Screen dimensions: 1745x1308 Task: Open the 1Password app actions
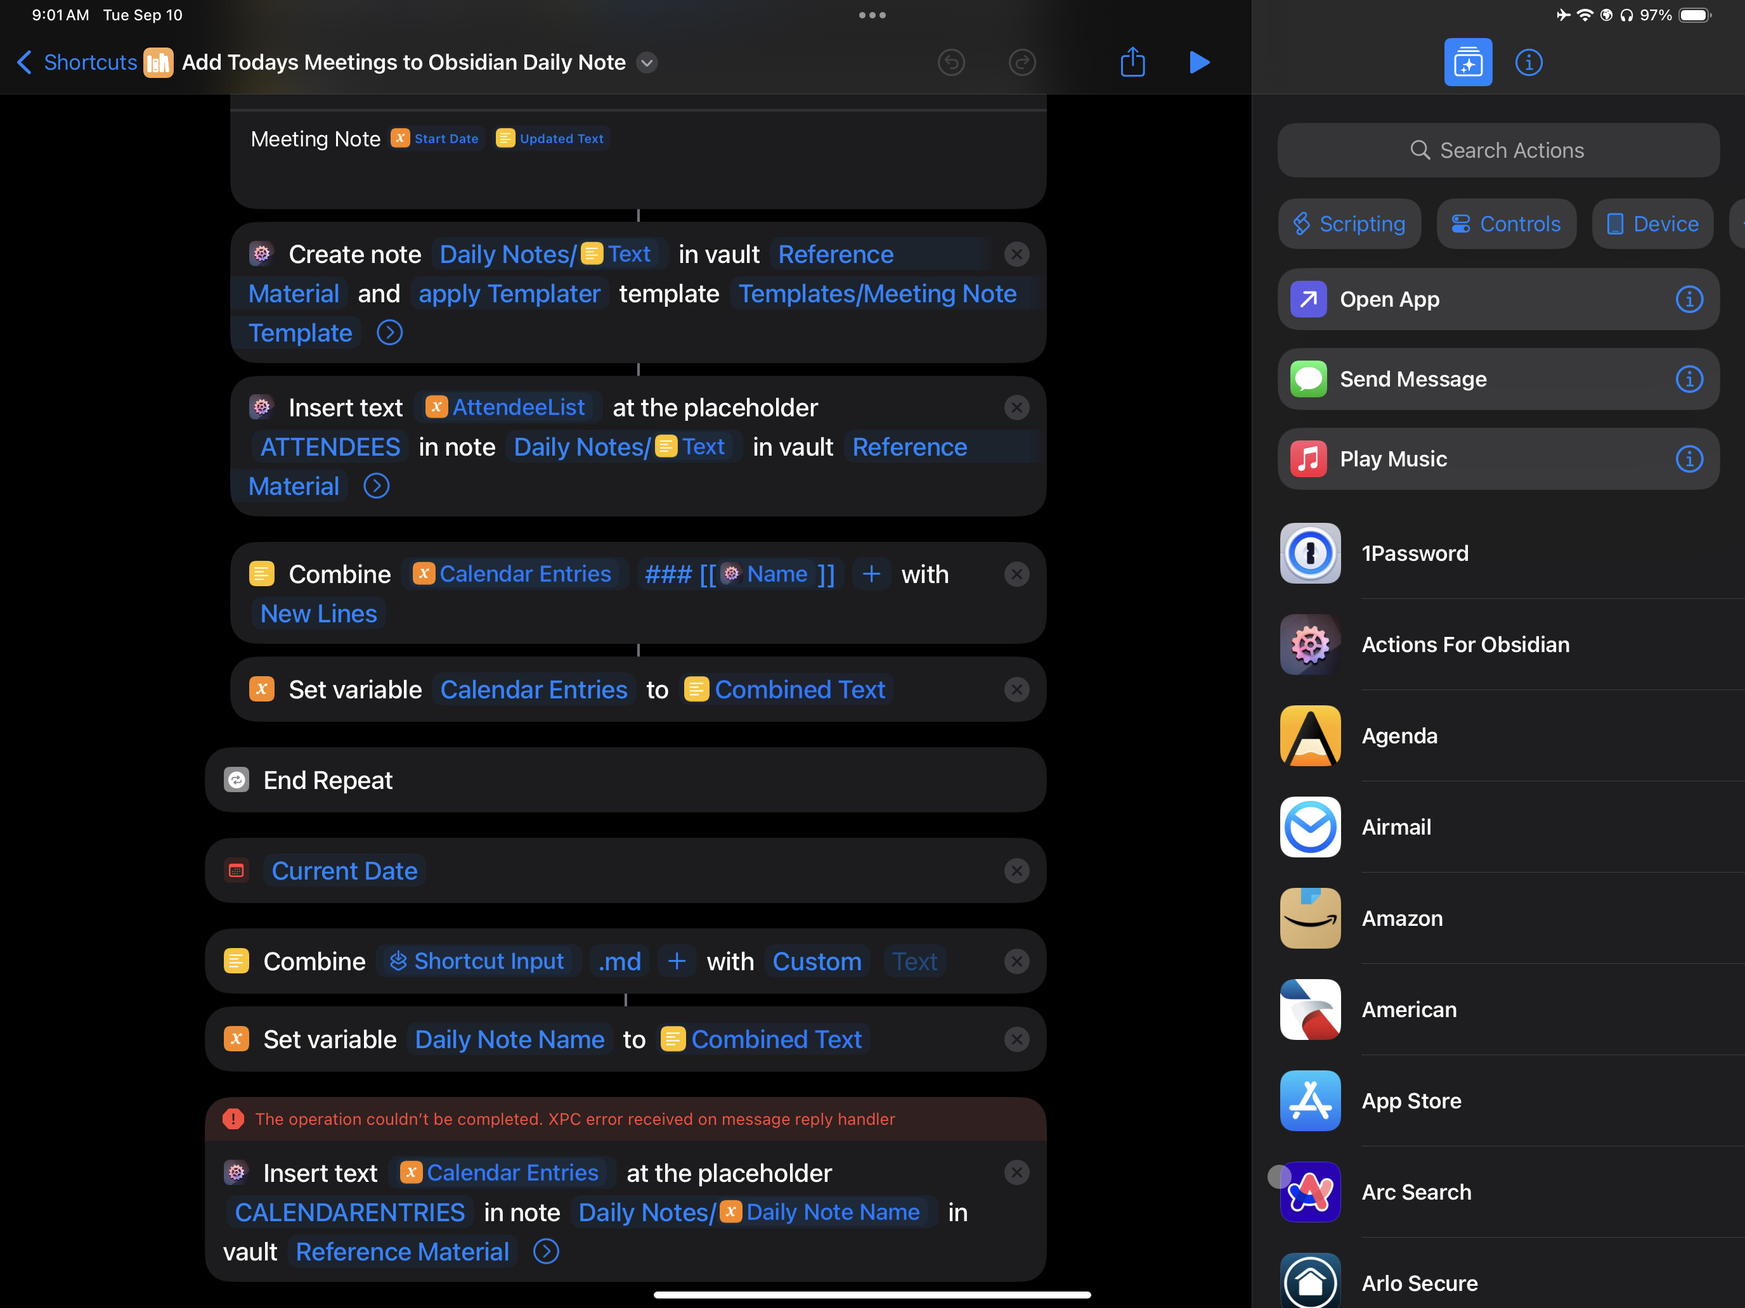[x=1415, y=553]
